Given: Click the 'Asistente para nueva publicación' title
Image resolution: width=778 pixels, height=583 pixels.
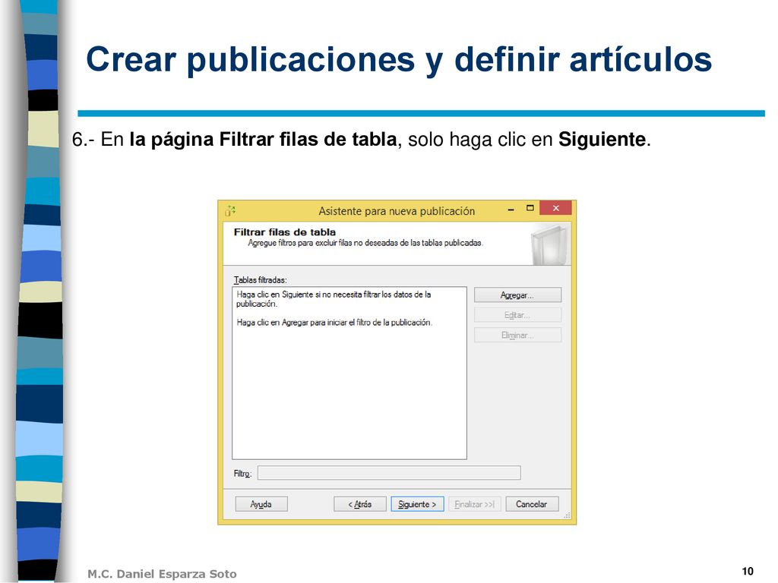Looking at the screenshot, I should tap(397, 211).
